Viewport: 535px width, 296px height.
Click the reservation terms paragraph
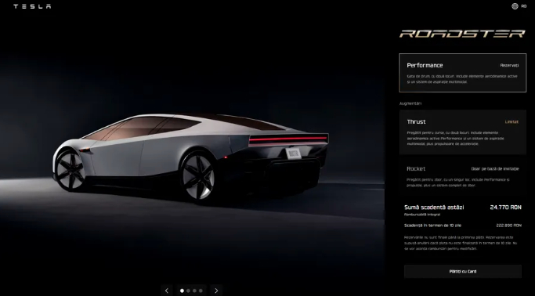point(461,243)
